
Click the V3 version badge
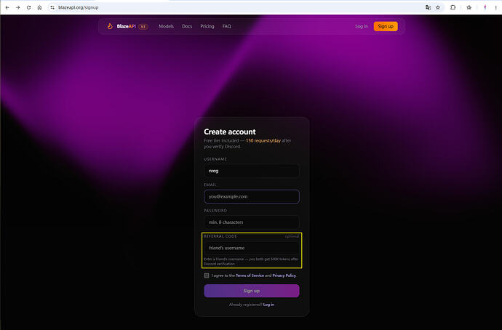pyautogui.click(x=143, y=27)
